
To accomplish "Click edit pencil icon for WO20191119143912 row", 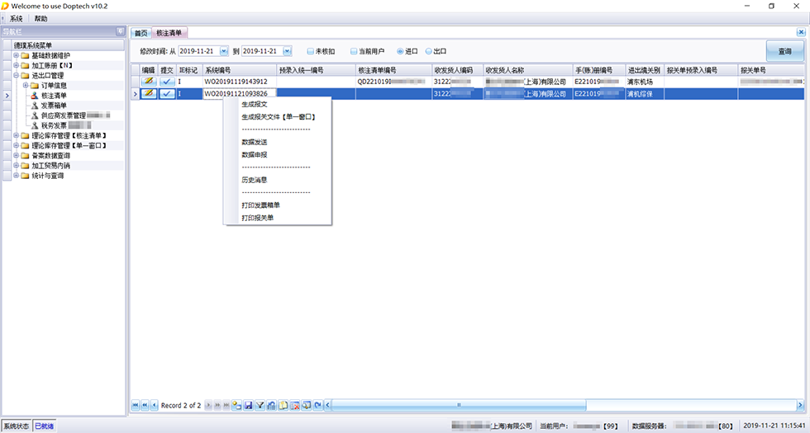I will pyautogui.click(x=149, y=82).
